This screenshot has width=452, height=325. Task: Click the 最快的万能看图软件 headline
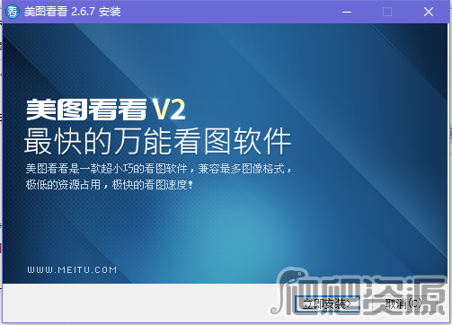(x=157, y=141)
